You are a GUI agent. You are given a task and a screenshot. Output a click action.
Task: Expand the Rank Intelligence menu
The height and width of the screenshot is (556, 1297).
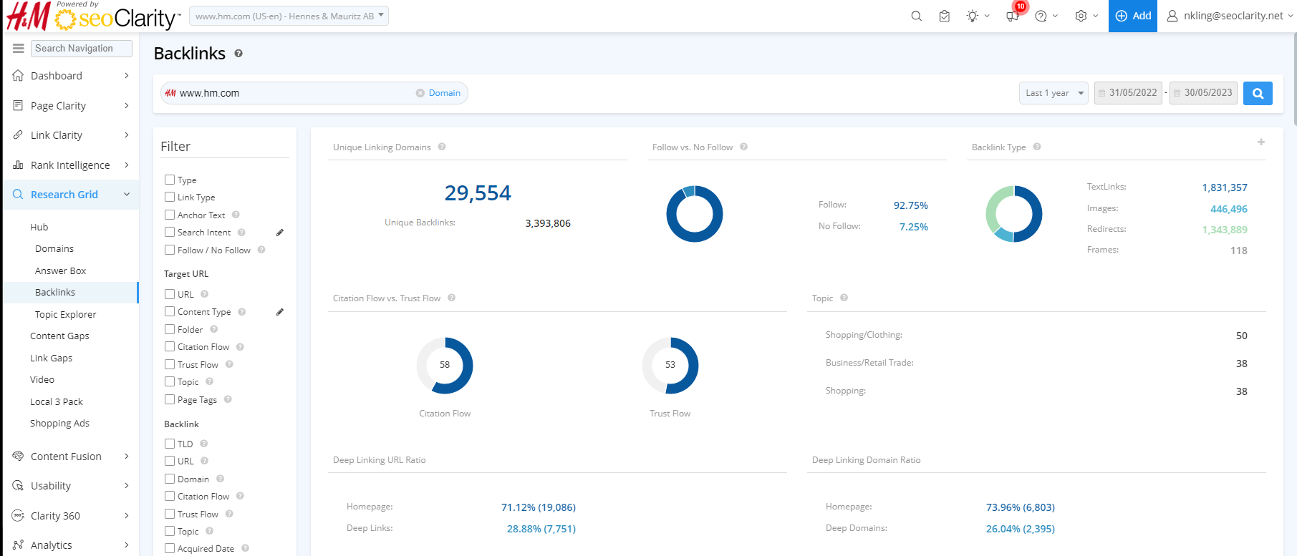71,165
